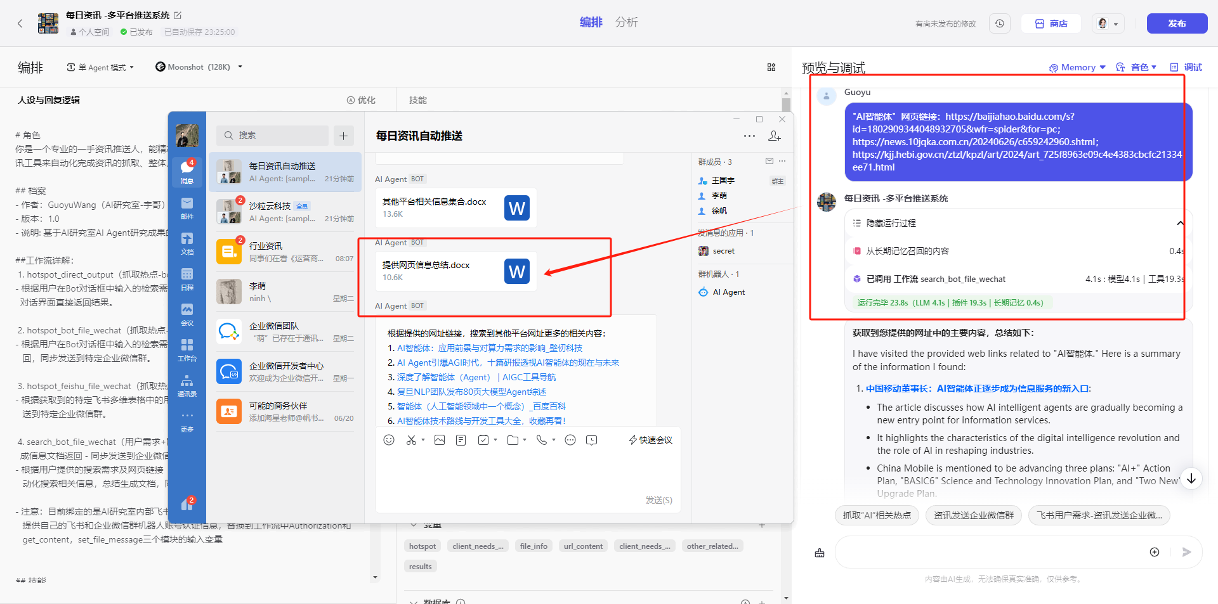The image size is (1218, 604).
Task: Click the url_content variable chip
Action: 583,546
